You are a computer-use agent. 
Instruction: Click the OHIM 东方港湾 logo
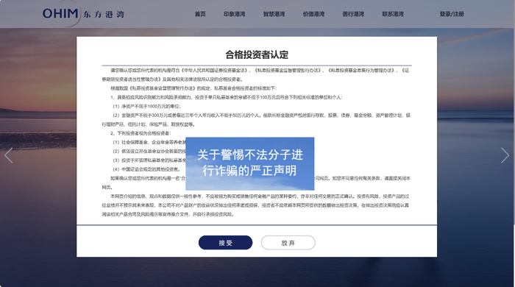[83, 14]
